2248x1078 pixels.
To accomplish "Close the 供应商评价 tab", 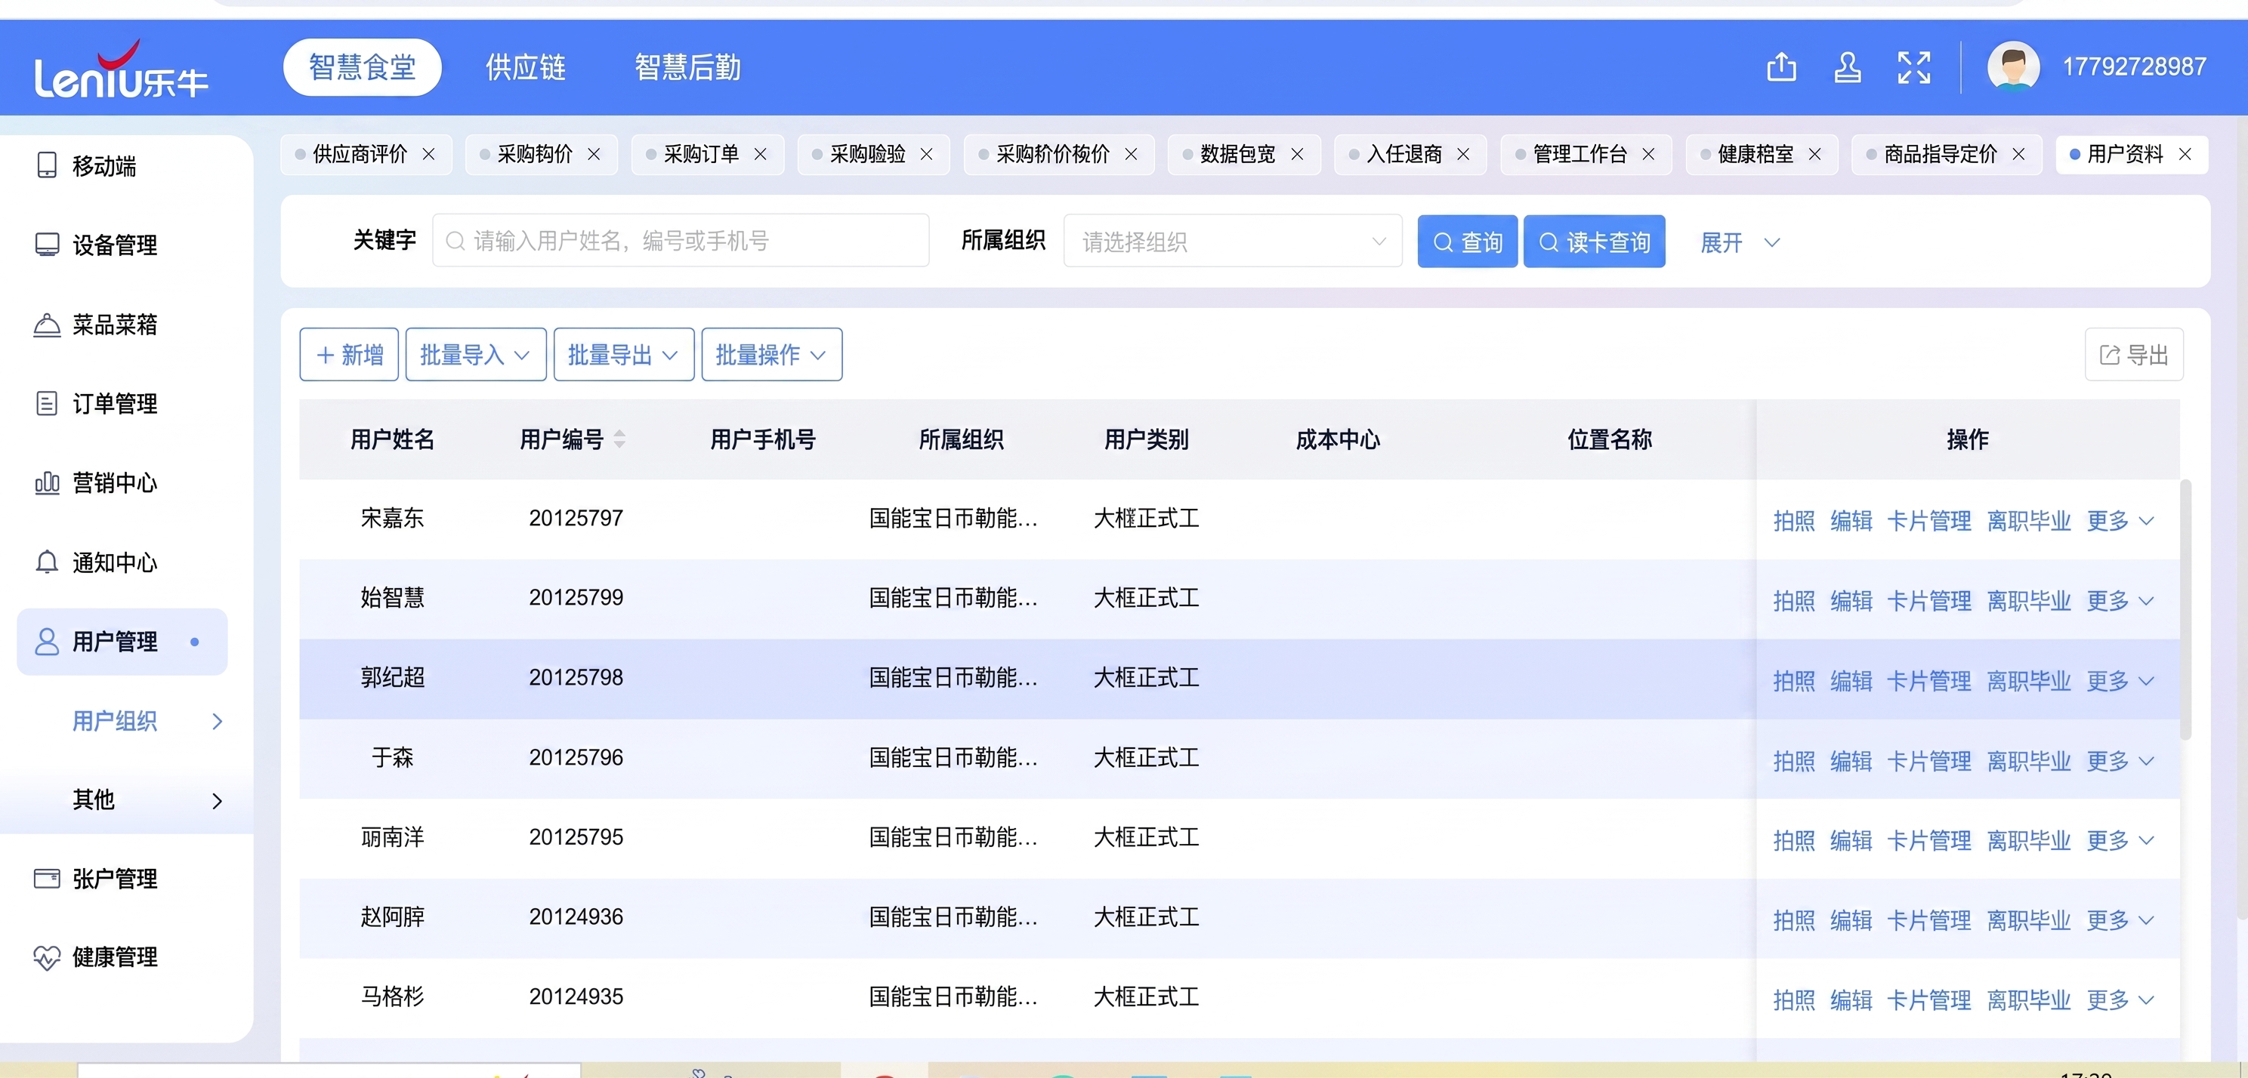I will coord(428,154).
